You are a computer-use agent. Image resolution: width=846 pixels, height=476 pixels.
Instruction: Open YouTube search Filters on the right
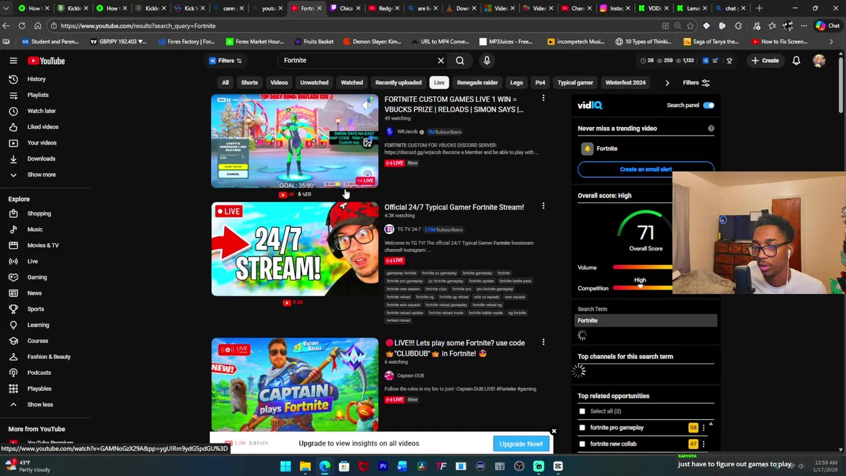697,83
